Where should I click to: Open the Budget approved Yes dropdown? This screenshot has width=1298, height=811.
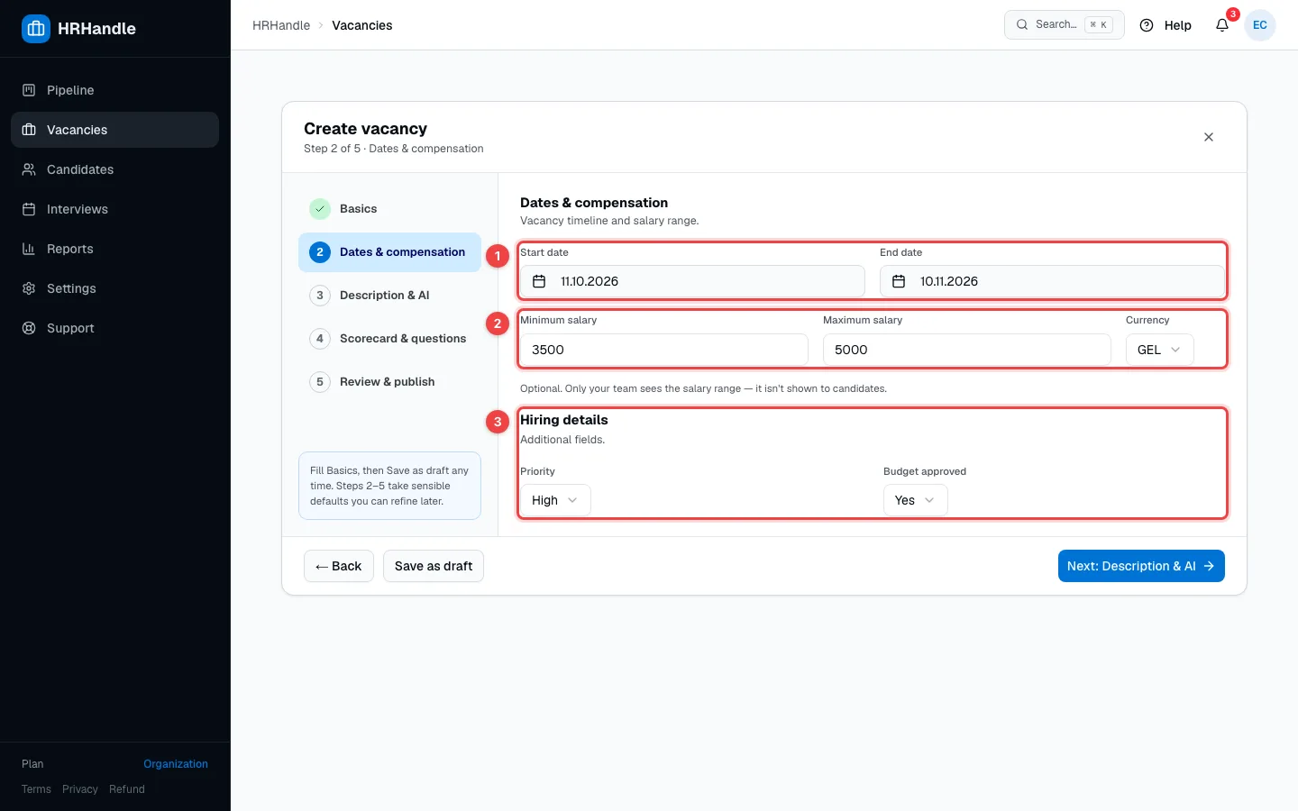916,500
